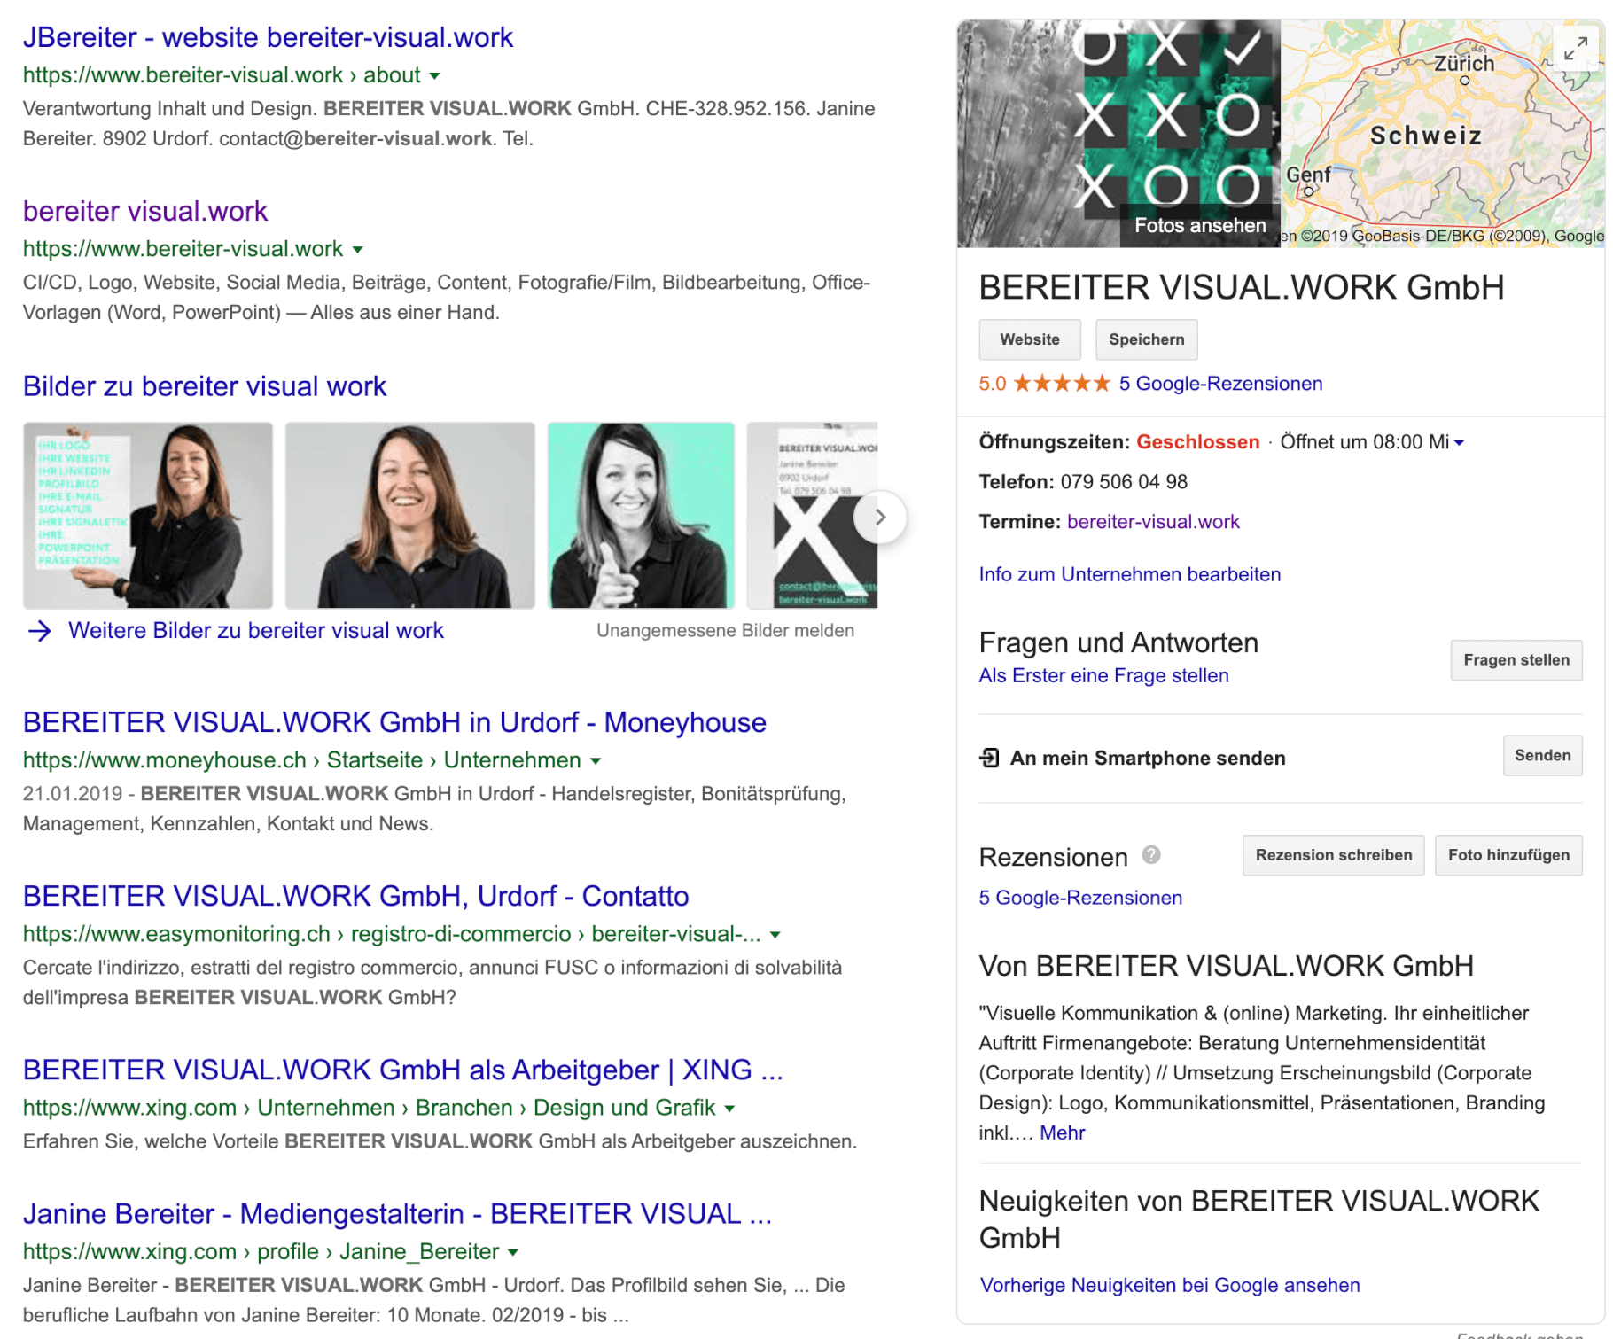Open the Bilder zu bereiter visual work heading
The width and height of the screenshot is (1613, 1339).
[x=205, y=386]
